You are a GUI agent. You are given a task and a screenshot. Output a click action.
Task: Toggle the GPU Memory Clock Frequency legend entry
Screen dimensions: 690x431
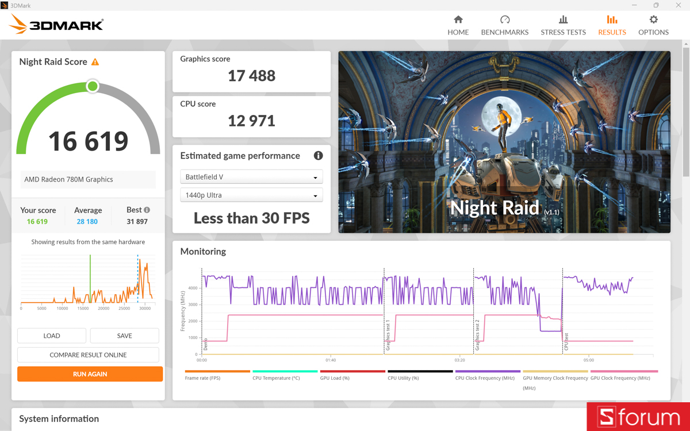click(555, 379)
